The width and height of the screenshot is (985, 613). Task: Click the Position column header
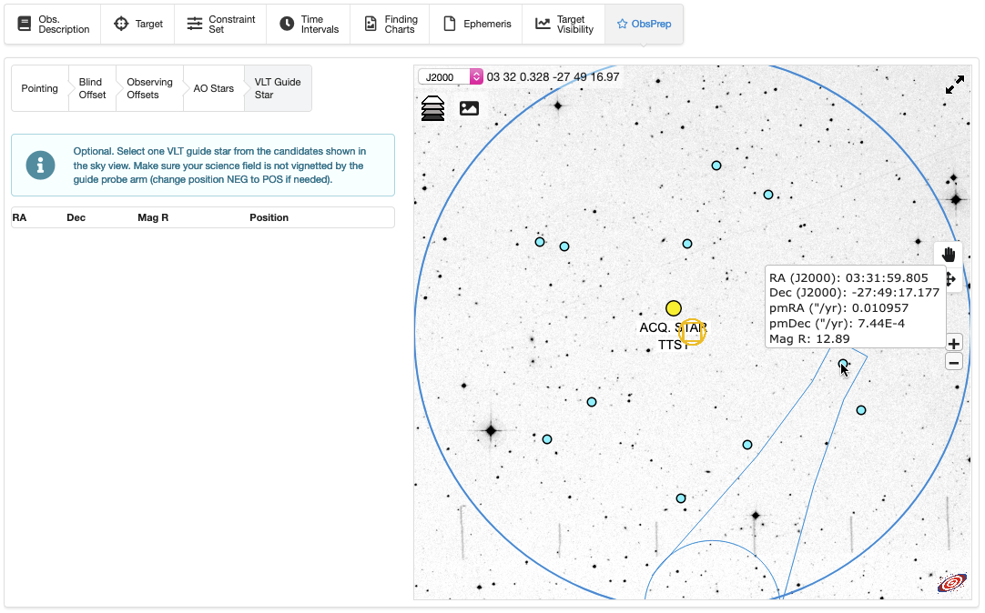click(x=269, y=217)
